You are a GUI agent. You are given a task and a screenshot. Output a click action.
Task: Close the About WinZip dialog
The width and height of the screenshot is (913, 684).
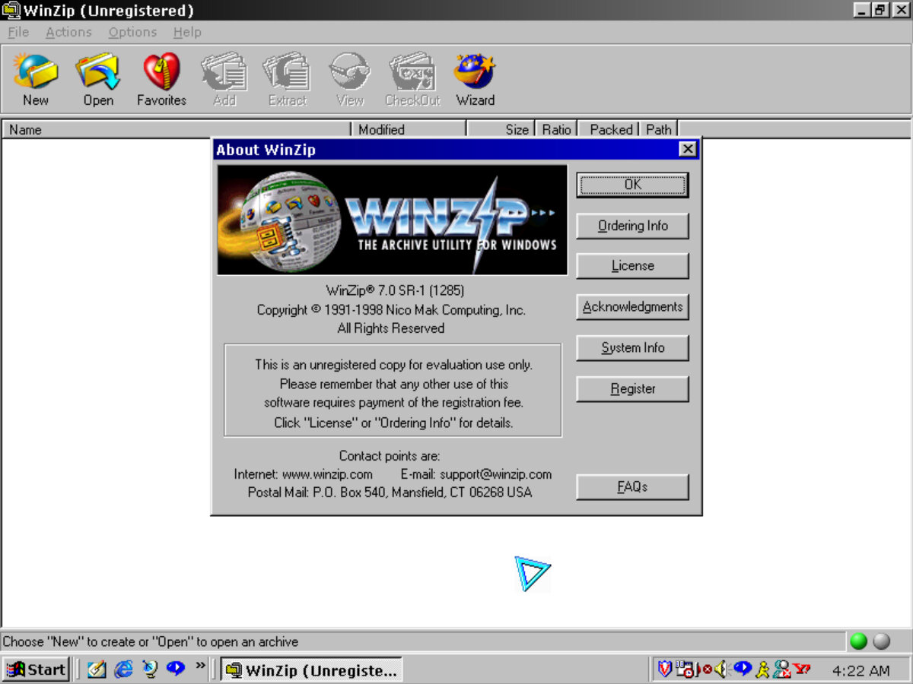pyautogui.click(x=687, y=150)
